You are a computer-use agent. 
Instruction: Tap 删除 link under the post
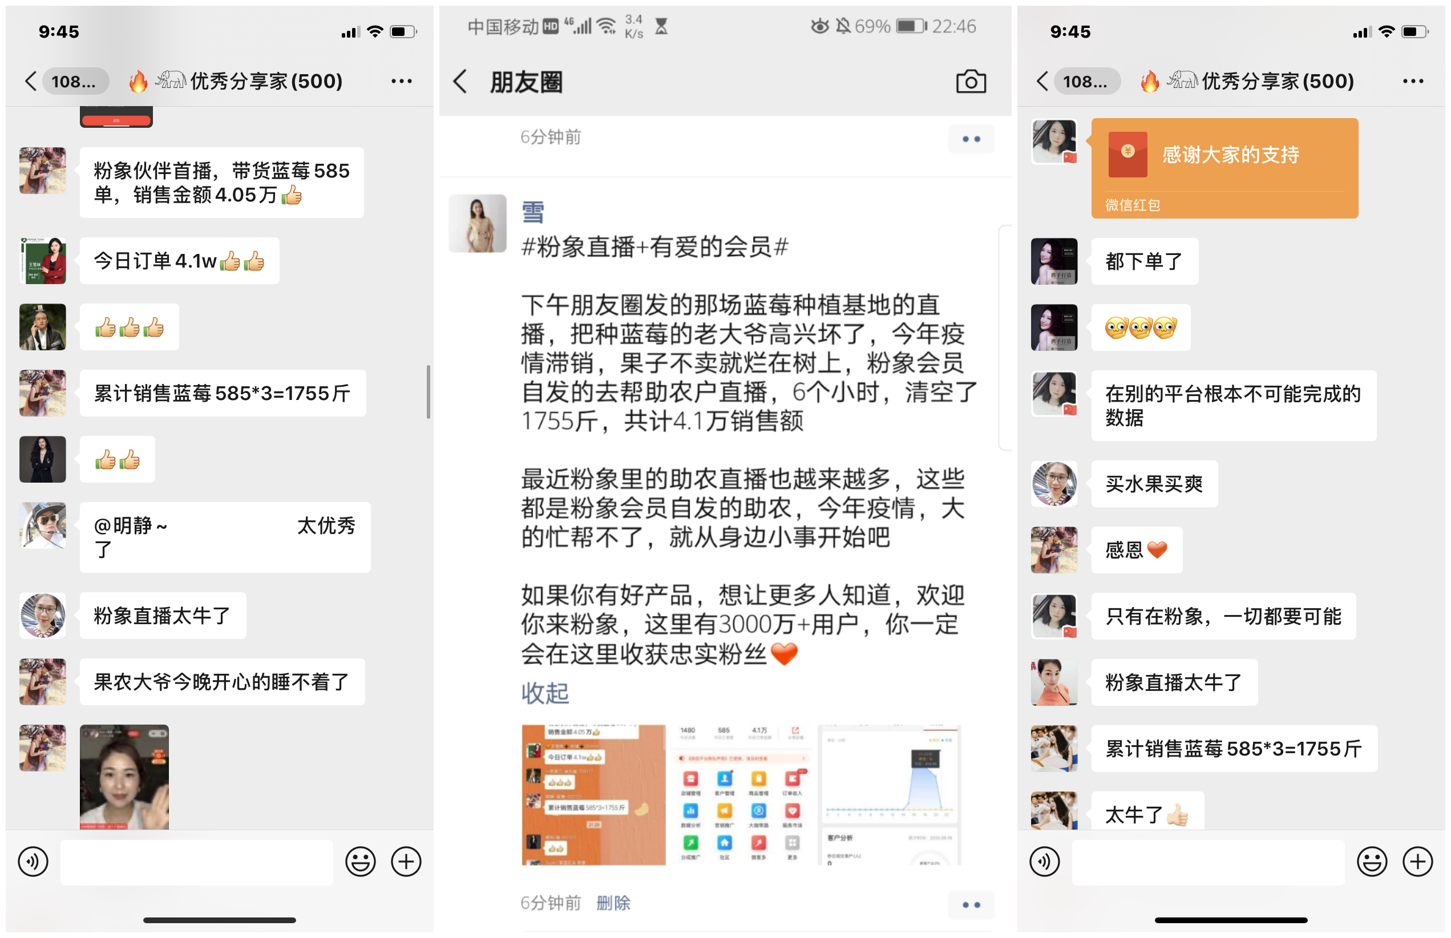(613, 903)
